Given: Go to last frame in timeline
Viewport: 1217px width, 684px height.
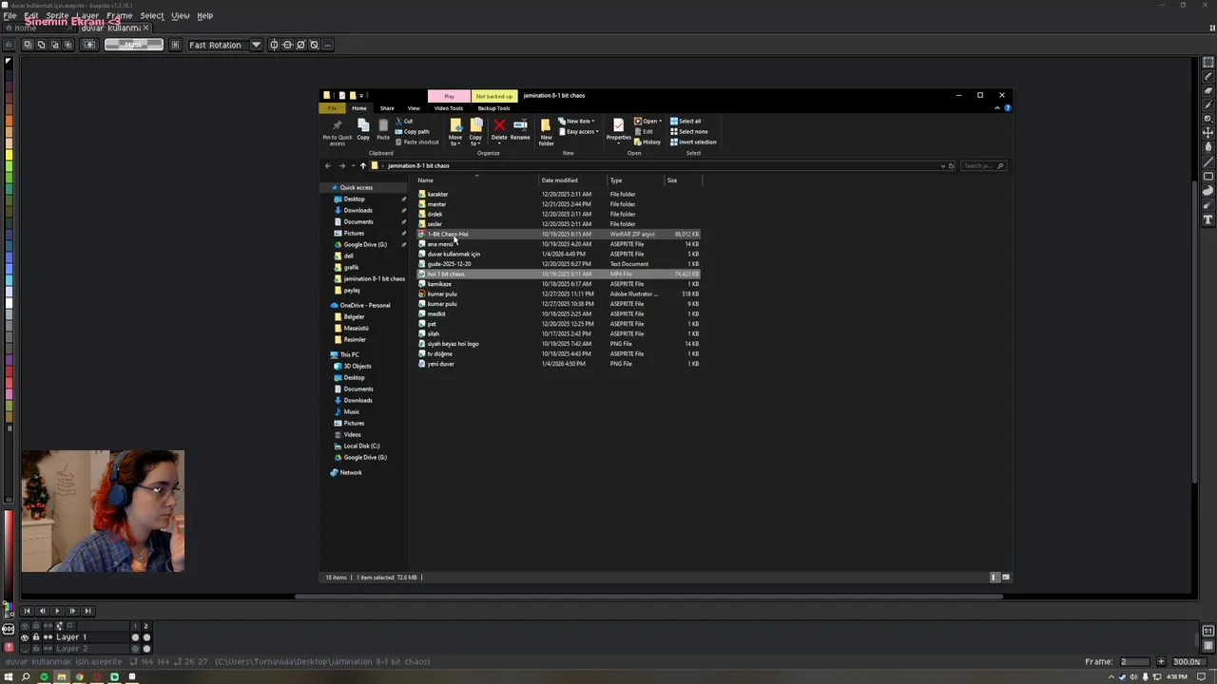Looking at the screenshot, I should [87, 611].
